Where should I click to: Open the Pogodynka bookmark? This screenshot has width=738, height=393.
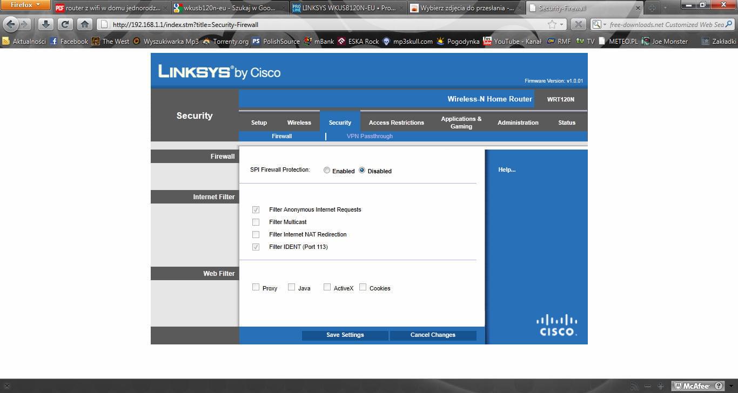tap(458, 41)
